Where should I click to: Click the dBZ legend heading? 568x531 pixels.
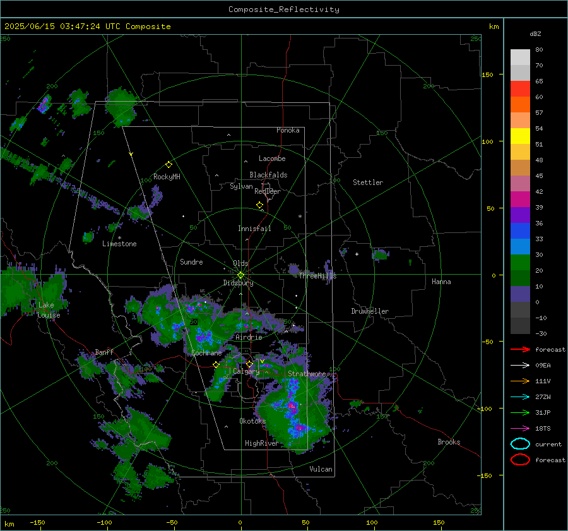click(x=535, y=34)
